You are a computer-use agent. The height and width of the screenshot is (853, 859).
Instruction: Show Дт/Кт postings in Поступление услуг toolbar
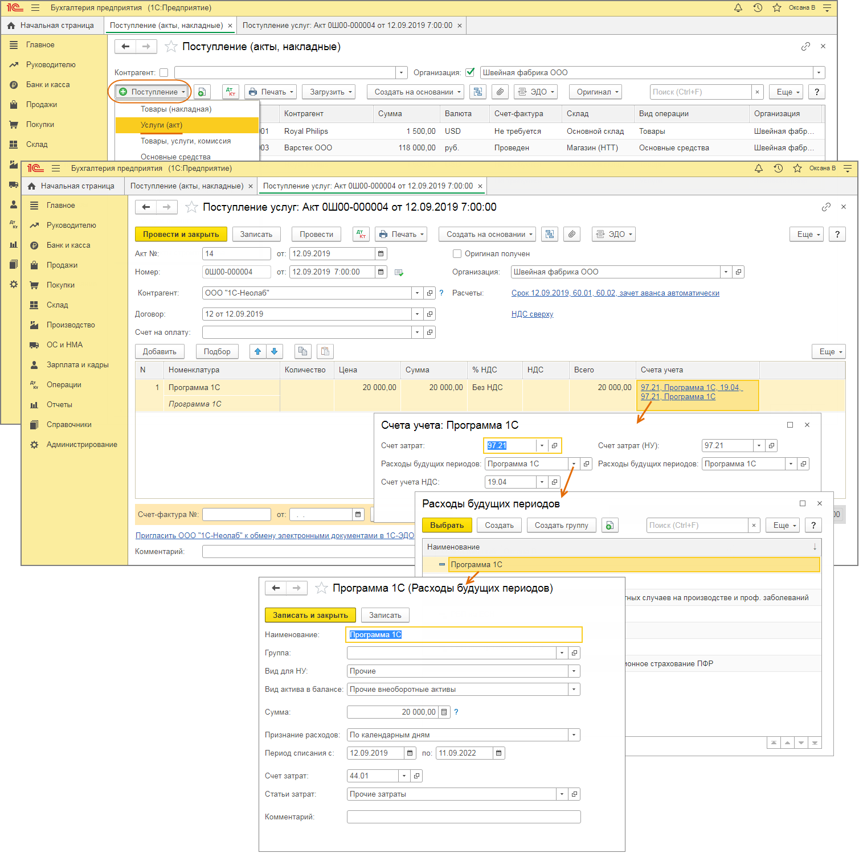click(x=361, y=234)
